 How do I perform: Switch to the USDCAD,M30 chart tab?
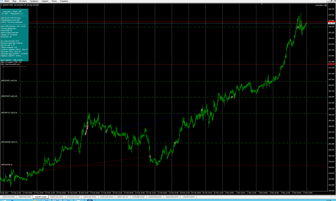tap(90, 197)
